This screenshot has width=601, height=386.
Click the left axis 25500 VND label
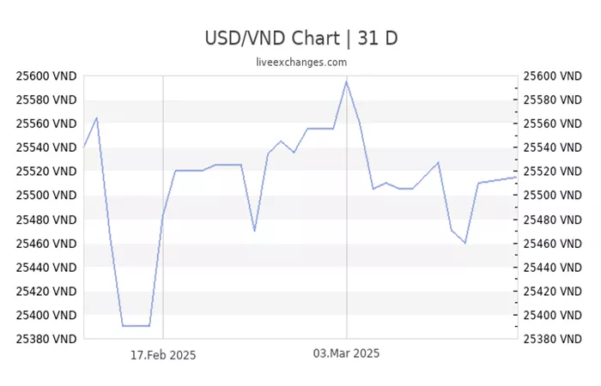click(46, 196)
